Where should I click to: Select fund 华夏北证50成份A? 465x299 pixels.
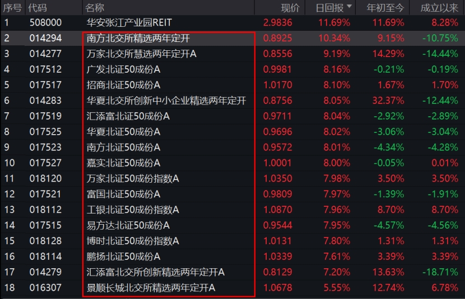pyautogui.click(x=123, y=132)
